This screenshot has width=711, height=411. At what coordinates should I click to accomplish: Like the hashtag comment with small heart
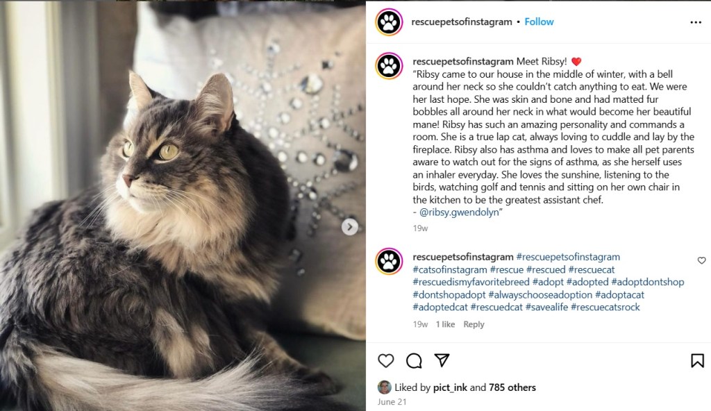(701, 260)
